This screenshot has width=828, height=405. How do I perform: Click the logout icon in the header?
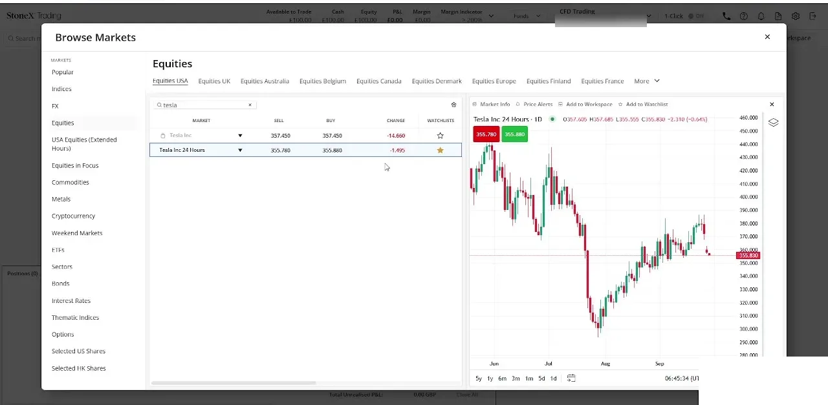[x=813, y=16]
